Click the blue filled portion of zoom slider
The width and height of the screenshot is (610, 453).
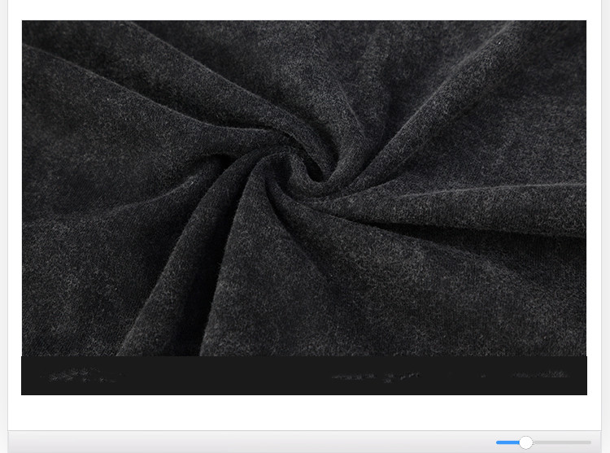[x=507, y=442]
